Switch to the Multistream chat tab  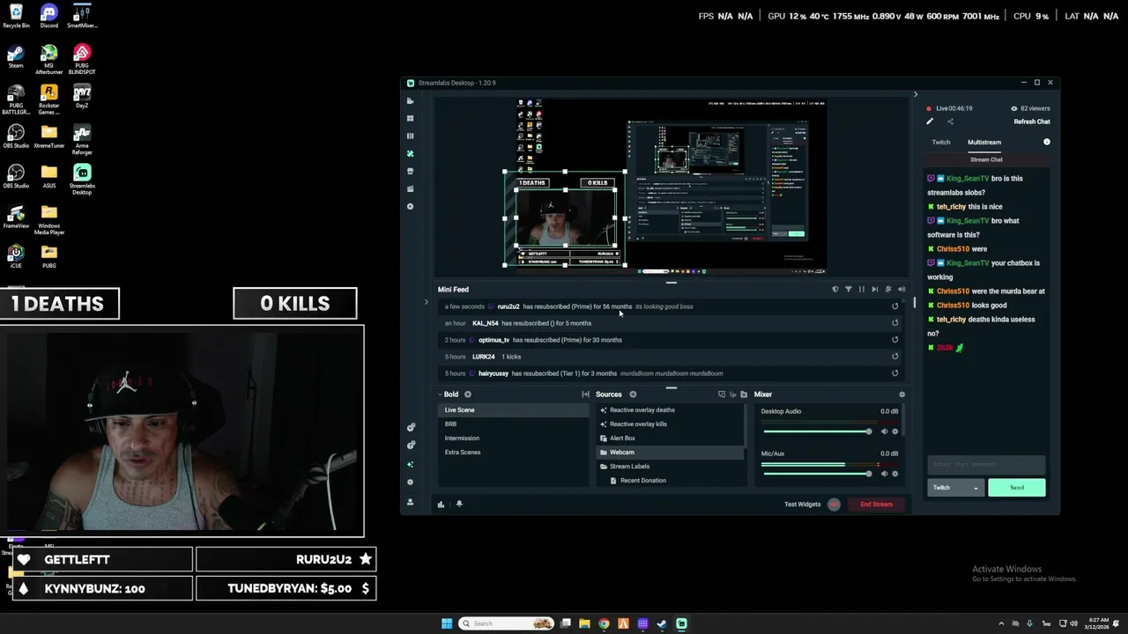[984, 142]
